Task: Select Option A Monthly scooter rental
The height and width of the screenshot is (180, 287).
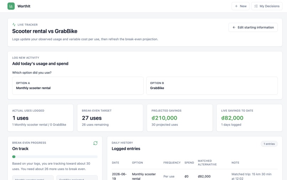Action: point(78,86)
